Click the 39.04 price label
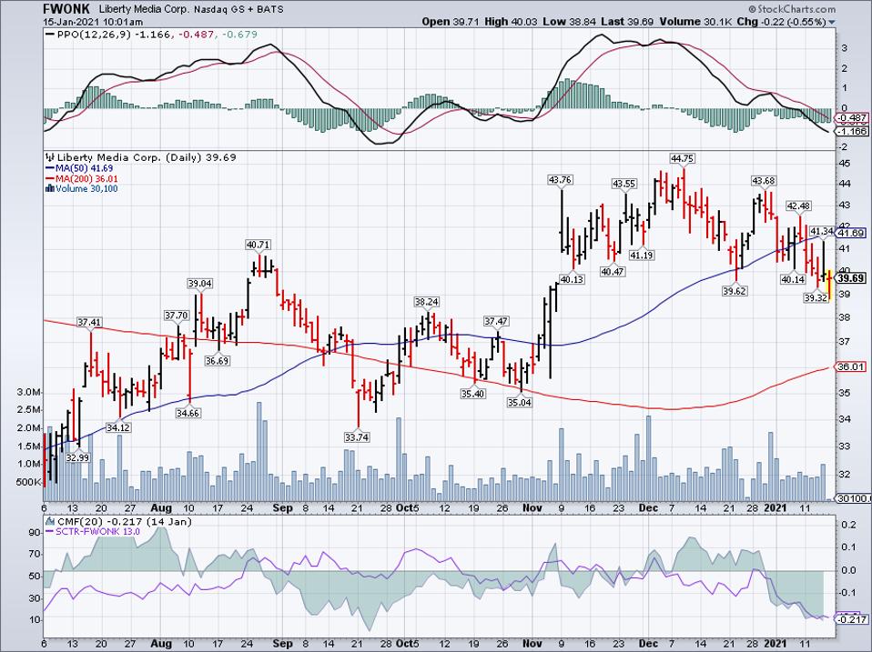The image size is (872, 652). pos(199,283)
